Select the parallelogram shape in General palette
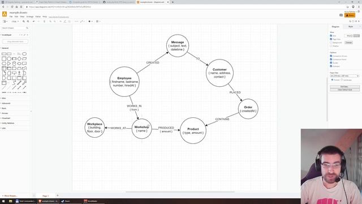 click(24, 59)
